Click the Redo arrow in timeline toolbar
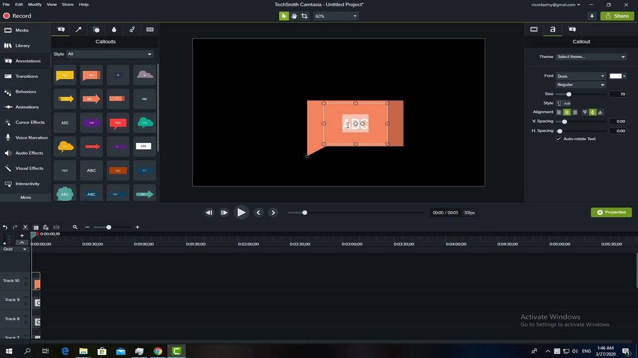Screen dimensions: 638x358 (x=15, y=227)
